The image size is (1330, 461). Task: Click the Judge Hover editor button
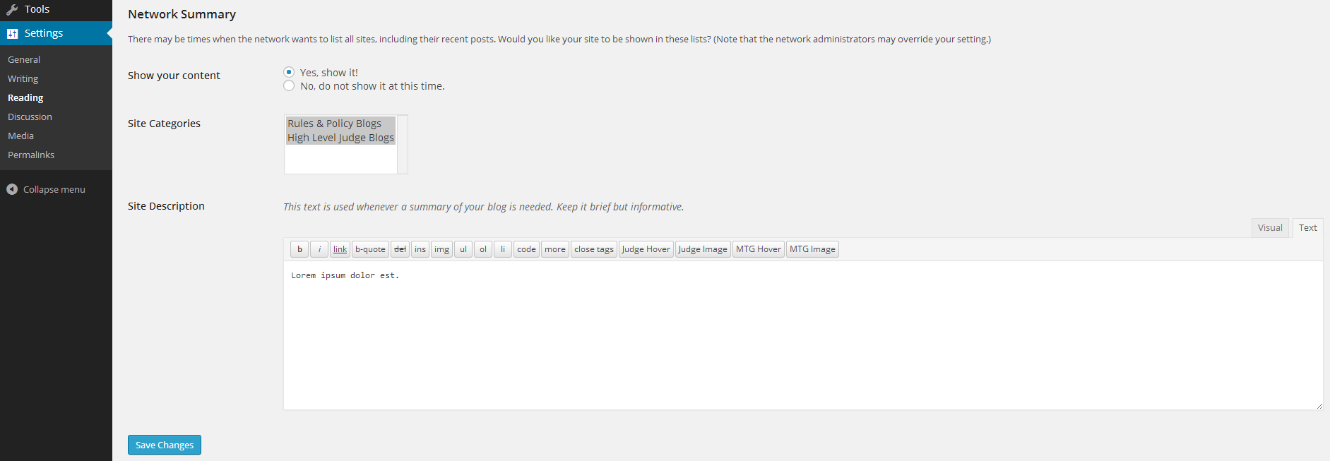click(646, 249)
